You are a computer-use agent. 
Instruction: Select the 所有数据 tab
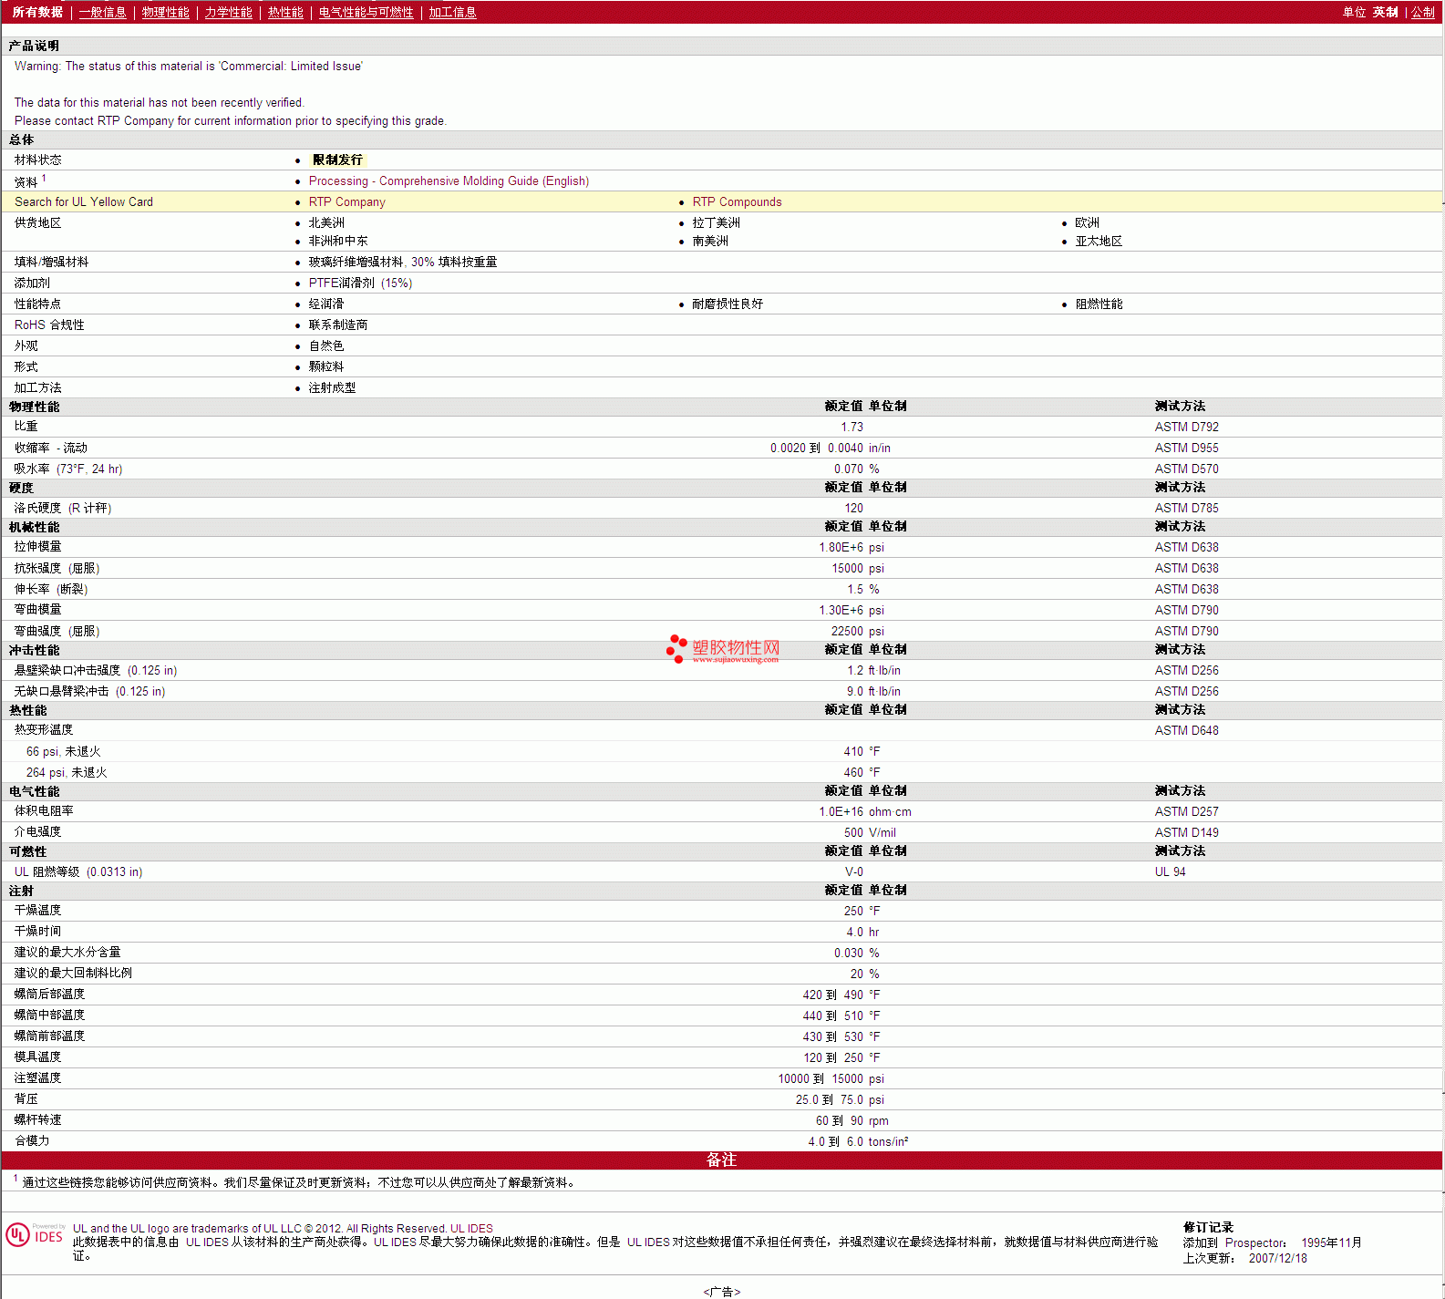tap(37, 12)
